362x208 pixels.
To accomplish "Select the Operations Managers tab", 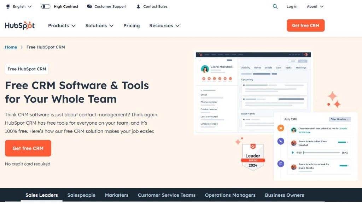I will (230, 195).
